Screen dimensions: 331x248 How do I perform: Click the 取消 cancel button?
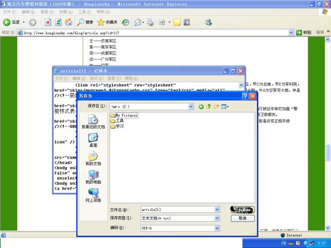(x=242, y=219)
